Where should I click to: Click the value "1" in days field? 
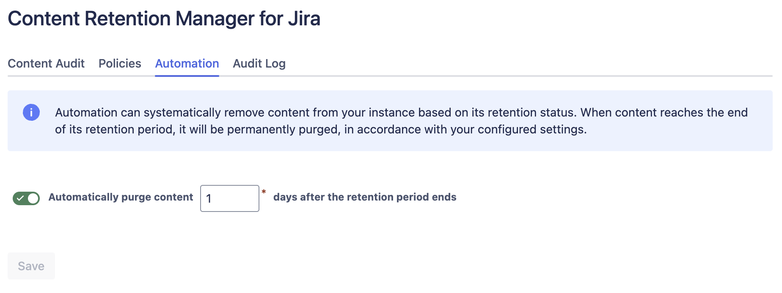coord(209,199)
